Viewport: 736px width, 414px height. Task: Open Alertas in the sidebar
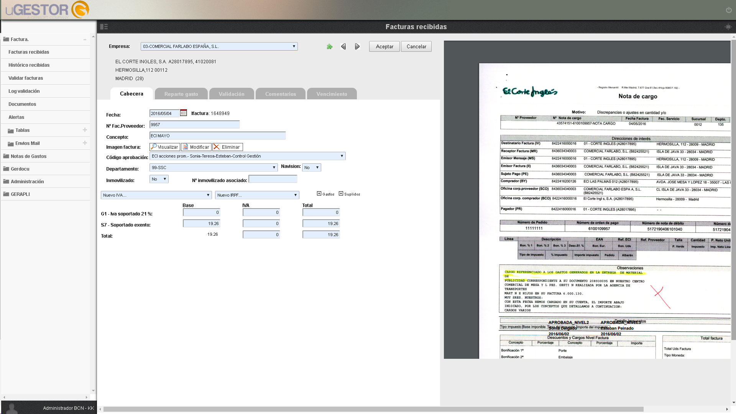point(46,117)
